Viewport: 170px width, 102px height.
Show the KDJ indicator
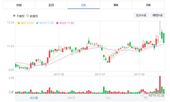(109, 98)
